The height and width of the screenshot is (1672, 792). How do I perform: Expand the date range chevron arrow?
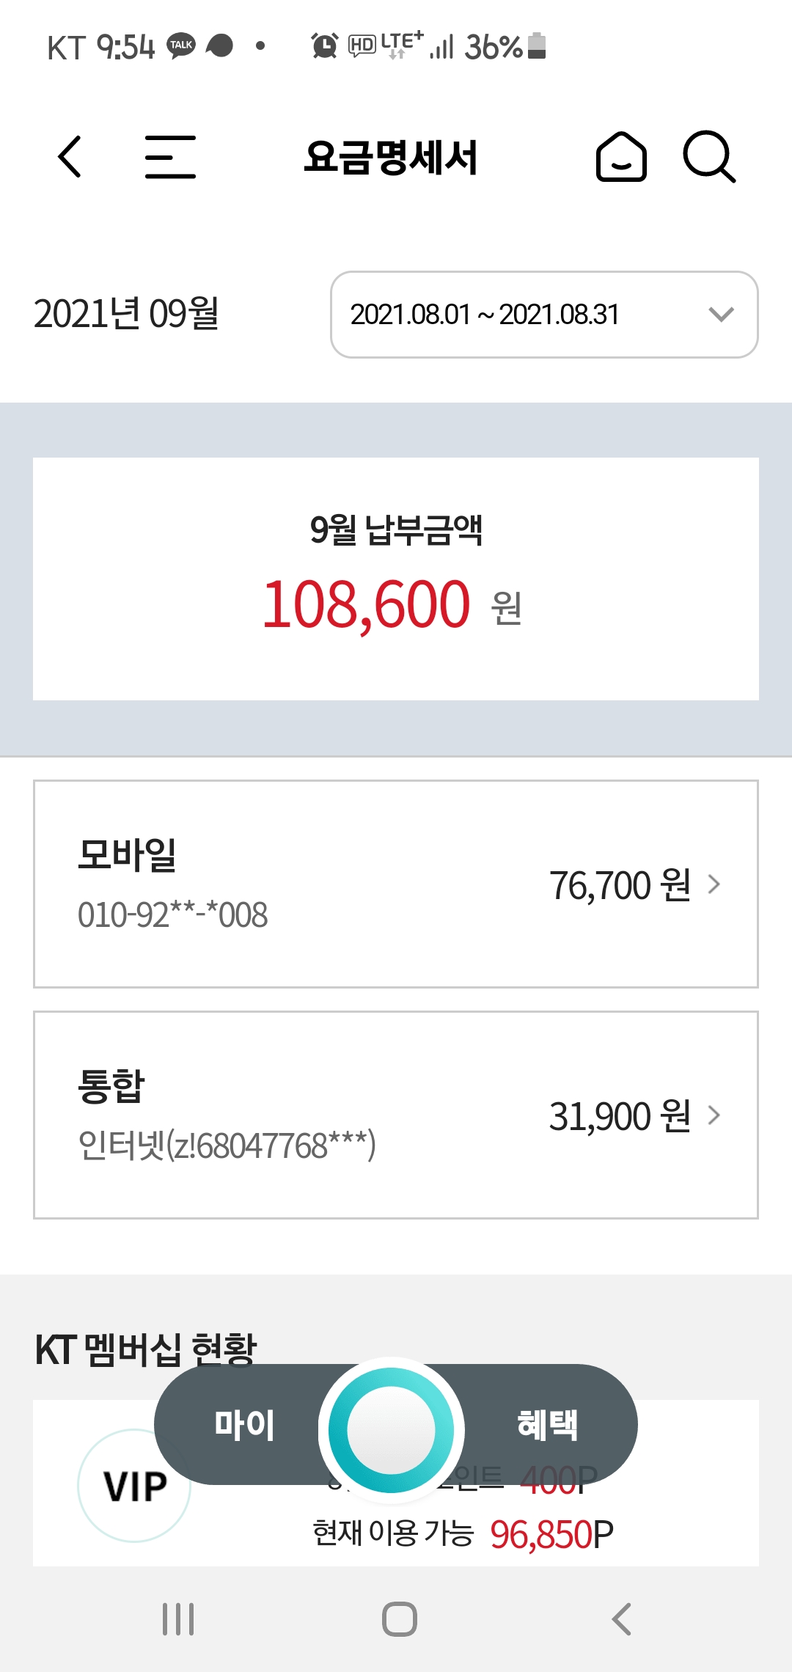pyautogui.click(x=722, y=315)
